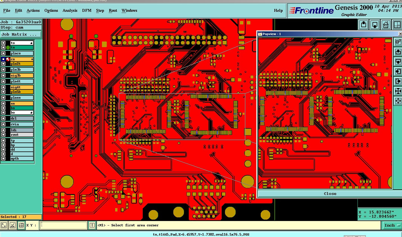Select the d layer name

point(22,154)
